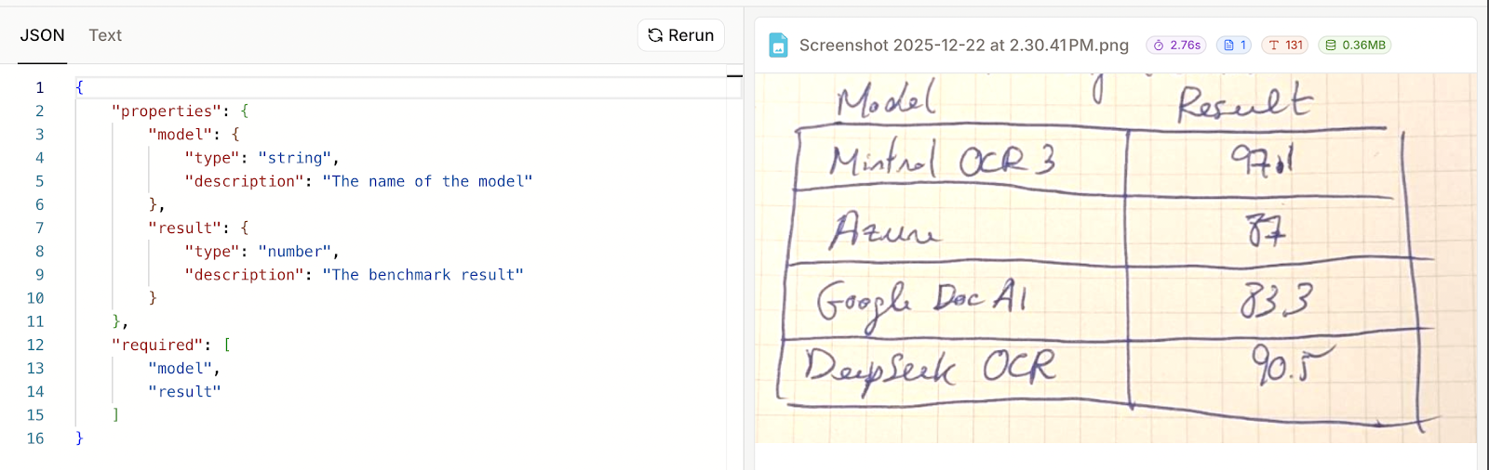The width and height of the screenshot is (1489, 470).
Task: Open the handwritten table image preview
Action: tap(1116, 257)
